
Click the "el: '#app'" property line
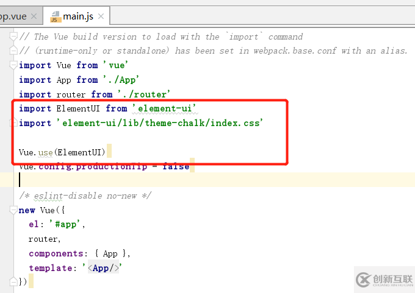coord(57,224)
